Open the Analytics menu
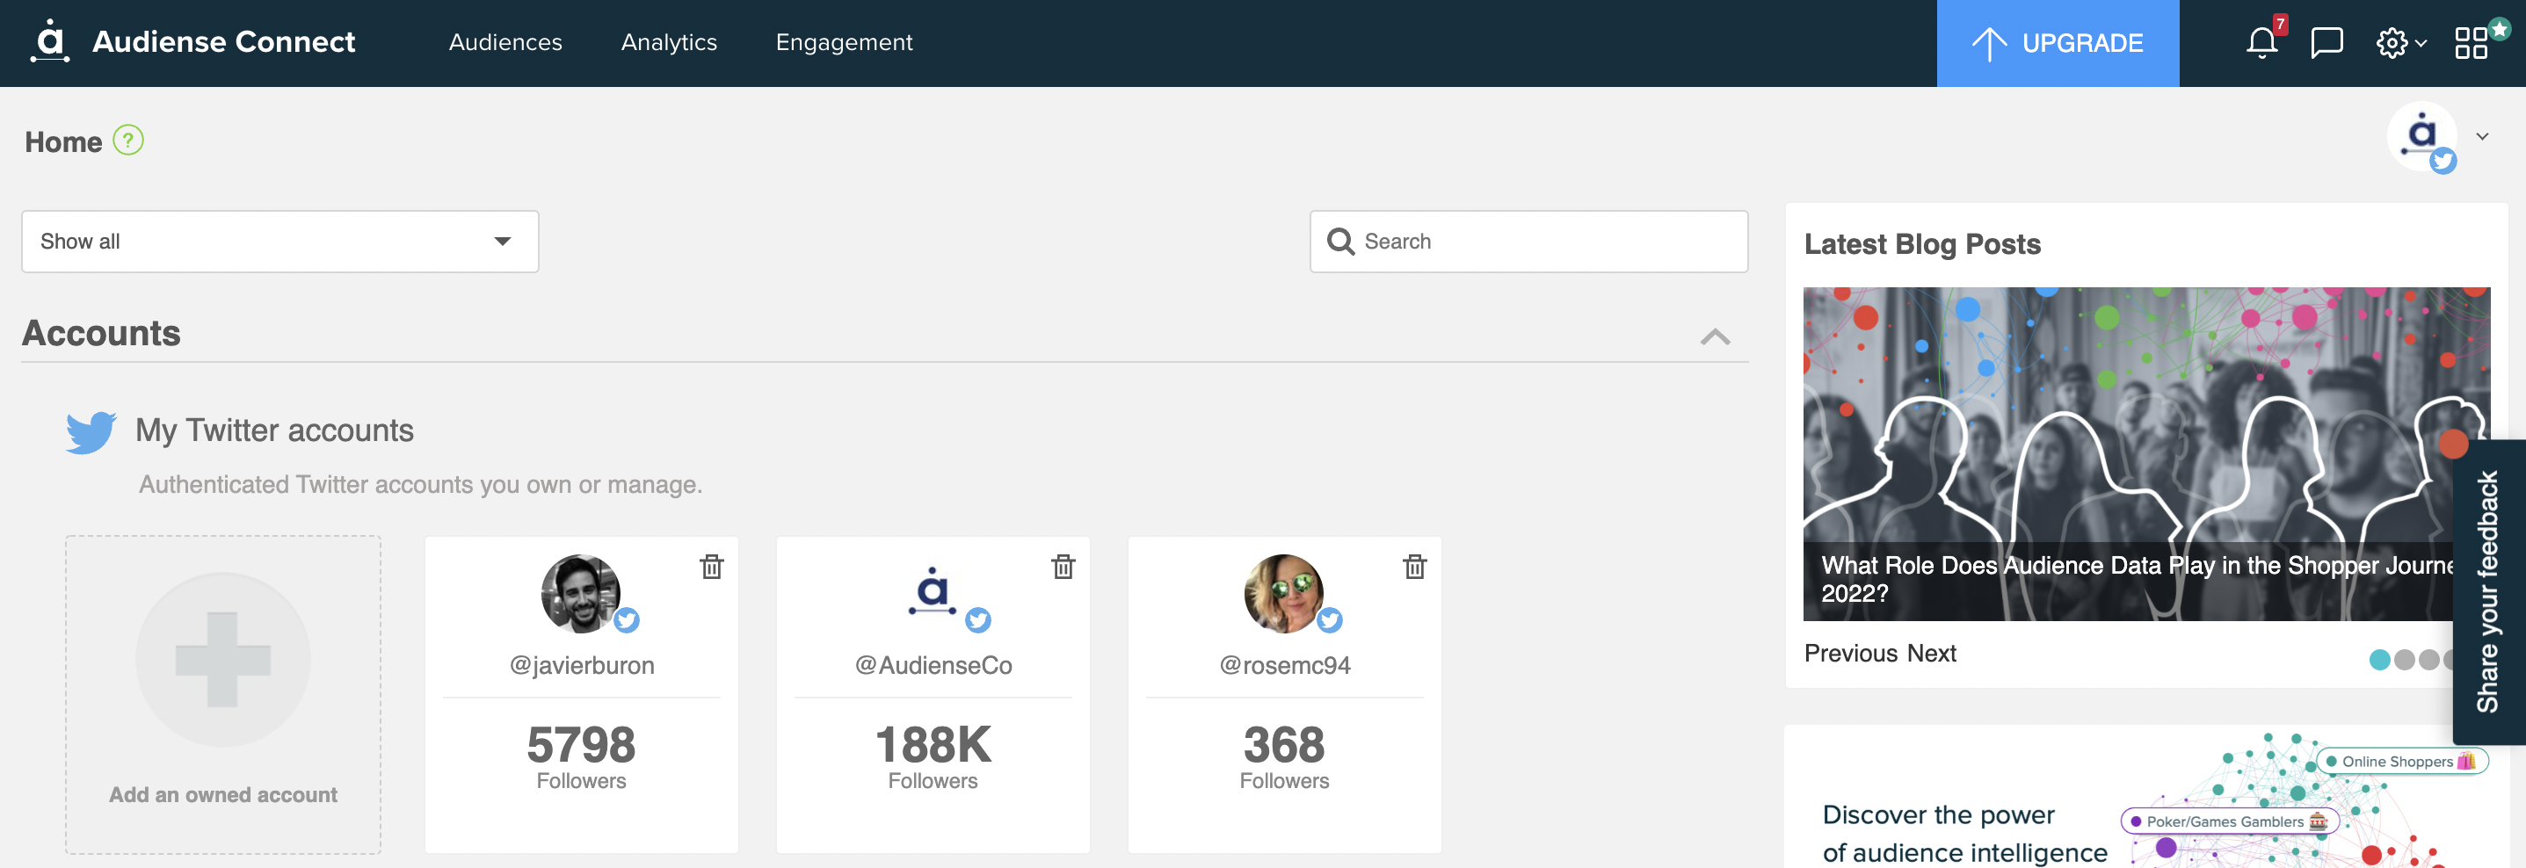 pyautogui.click(x=669, y=42)
